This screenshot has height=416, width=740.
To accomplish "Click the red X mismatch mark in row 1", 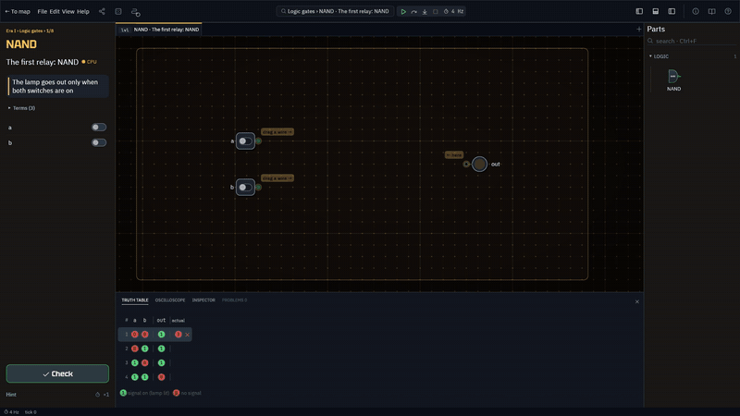I will (x=188, y=335).
